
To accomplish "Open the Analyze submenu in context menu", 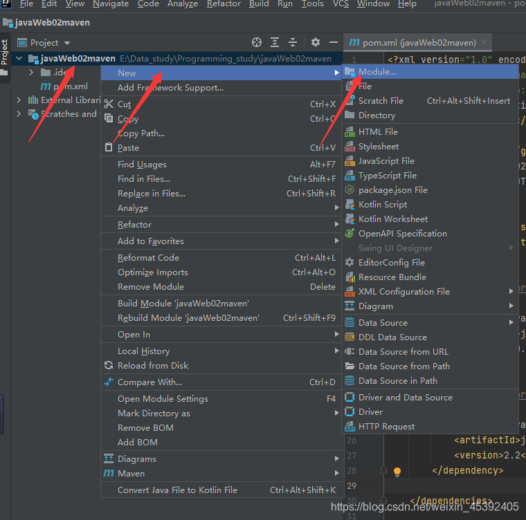I will [x=221, y=208].
